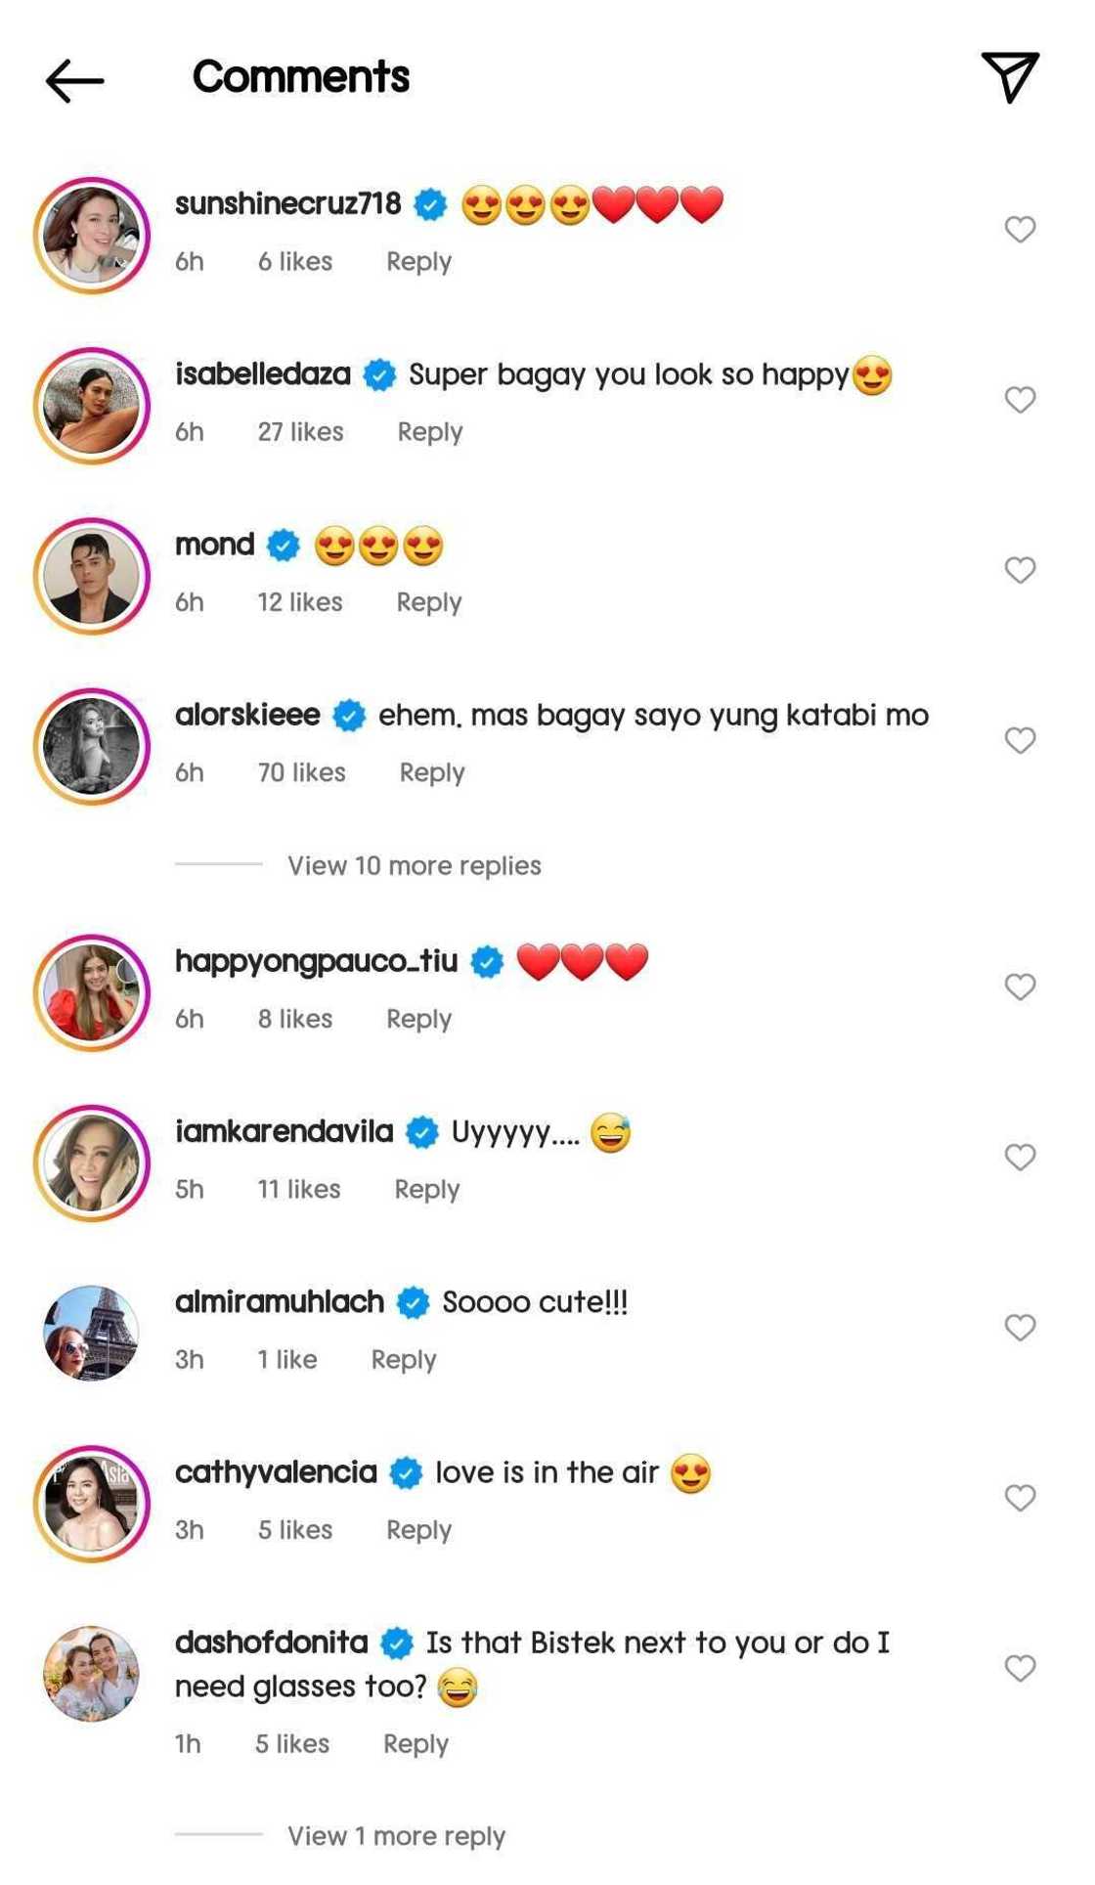Heart the alorskieee comment

(1020, 740)
